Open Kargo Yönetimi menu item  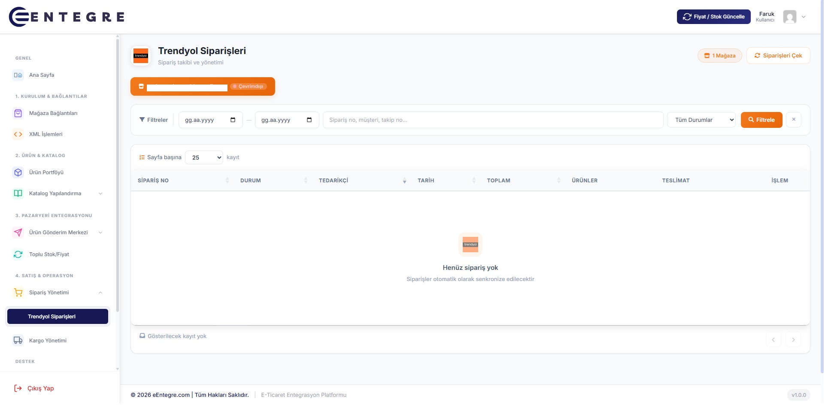58,341
